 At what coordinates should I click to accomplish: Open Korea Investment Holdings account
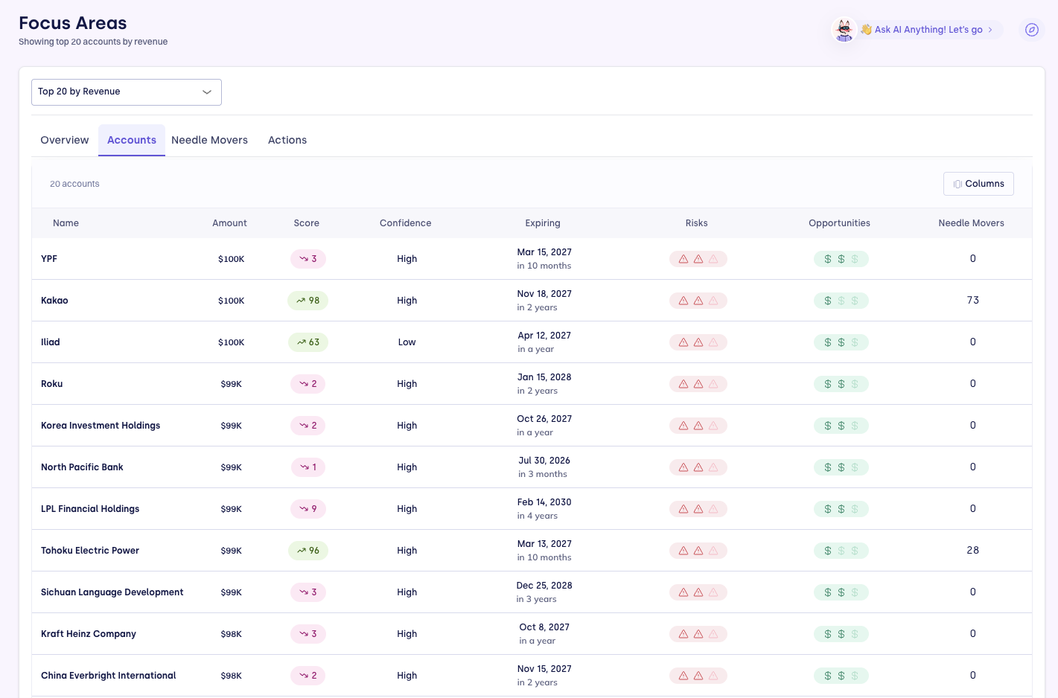click(x=101, y=426)
